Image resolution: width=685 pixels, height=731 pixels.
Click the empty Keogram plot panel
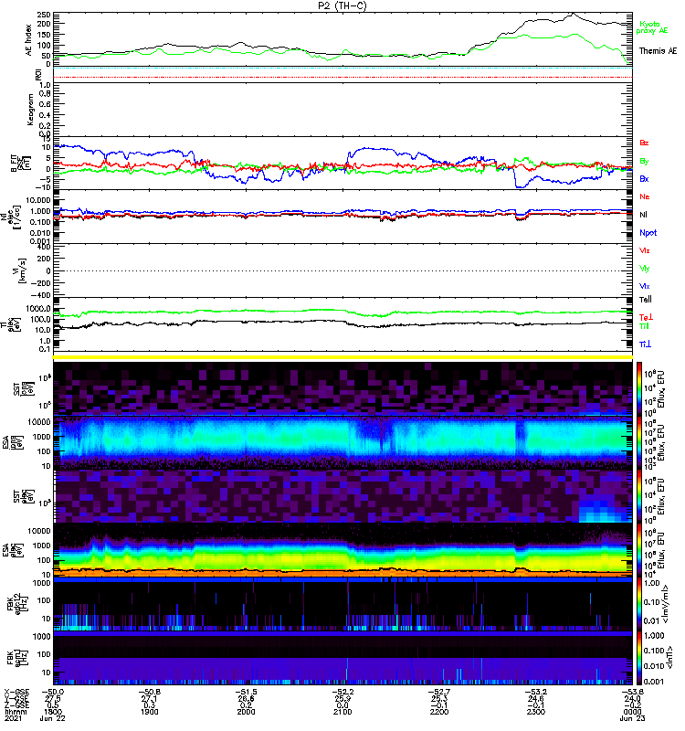tap(342, 110)
